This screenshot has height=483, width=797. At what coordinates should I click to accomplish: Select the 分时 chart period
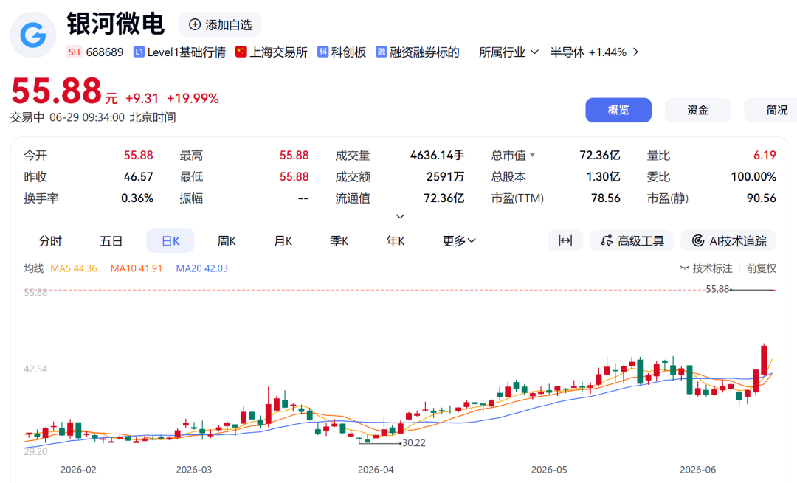point(50,240)
